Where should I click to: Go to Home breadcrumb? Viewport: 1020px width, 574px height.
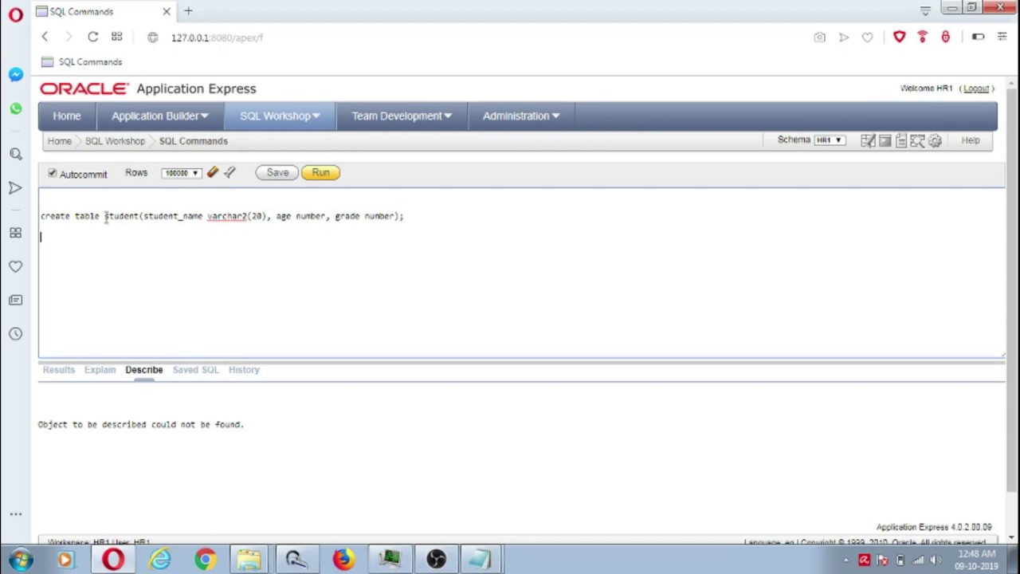(x=59, y=141)
